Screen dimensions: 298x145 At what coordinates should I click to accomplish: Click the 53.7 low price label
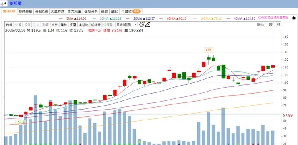21,122
